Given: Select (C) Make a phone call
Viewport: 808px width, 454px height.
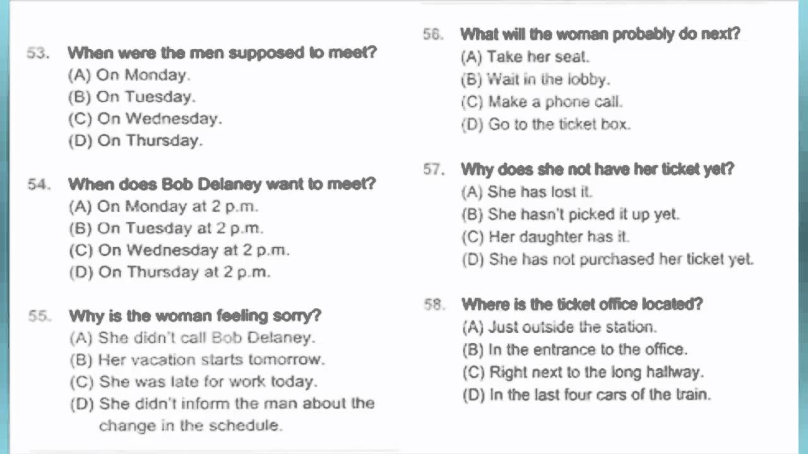Looking at the screenshot, I should tap(542, 102).
